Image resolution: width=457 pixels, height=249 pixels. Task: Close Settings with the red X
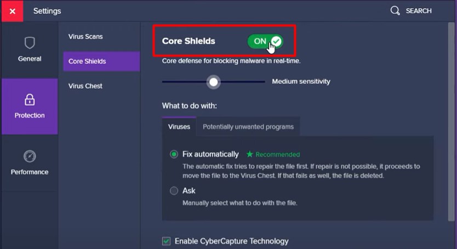tap(12, 11)
